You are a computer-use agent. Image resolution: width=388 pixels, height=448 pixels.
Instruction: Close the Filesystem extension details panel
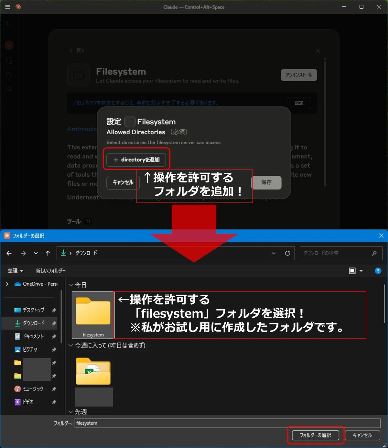coord(318,51)
